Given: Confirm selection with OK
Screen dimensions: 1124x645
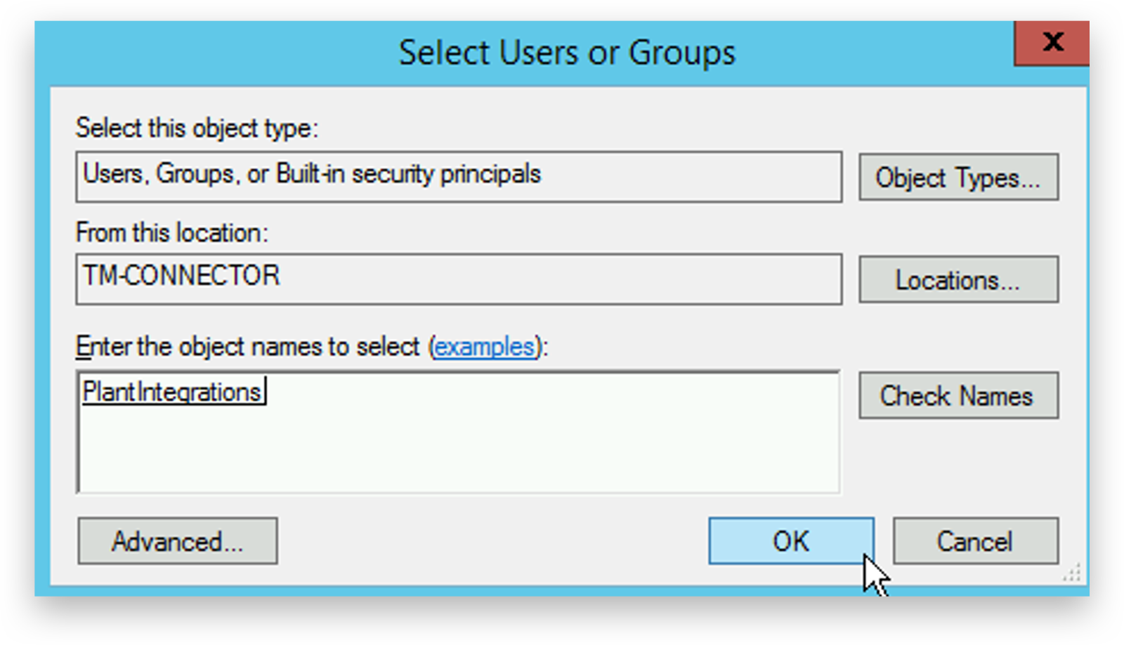Looking at the screenshot, I should point(791,541).
